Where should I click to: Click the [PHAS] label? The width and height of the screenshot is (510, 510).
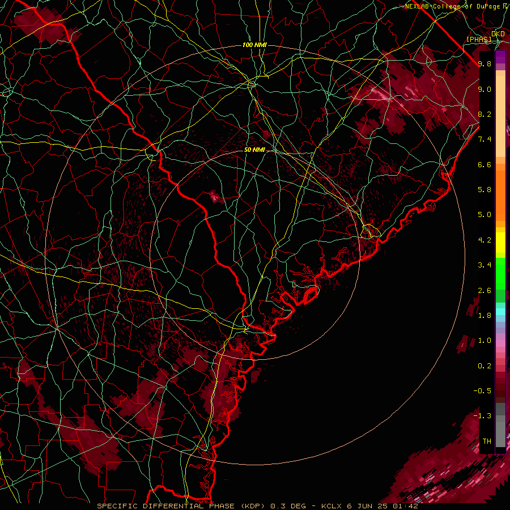[479, 39]
